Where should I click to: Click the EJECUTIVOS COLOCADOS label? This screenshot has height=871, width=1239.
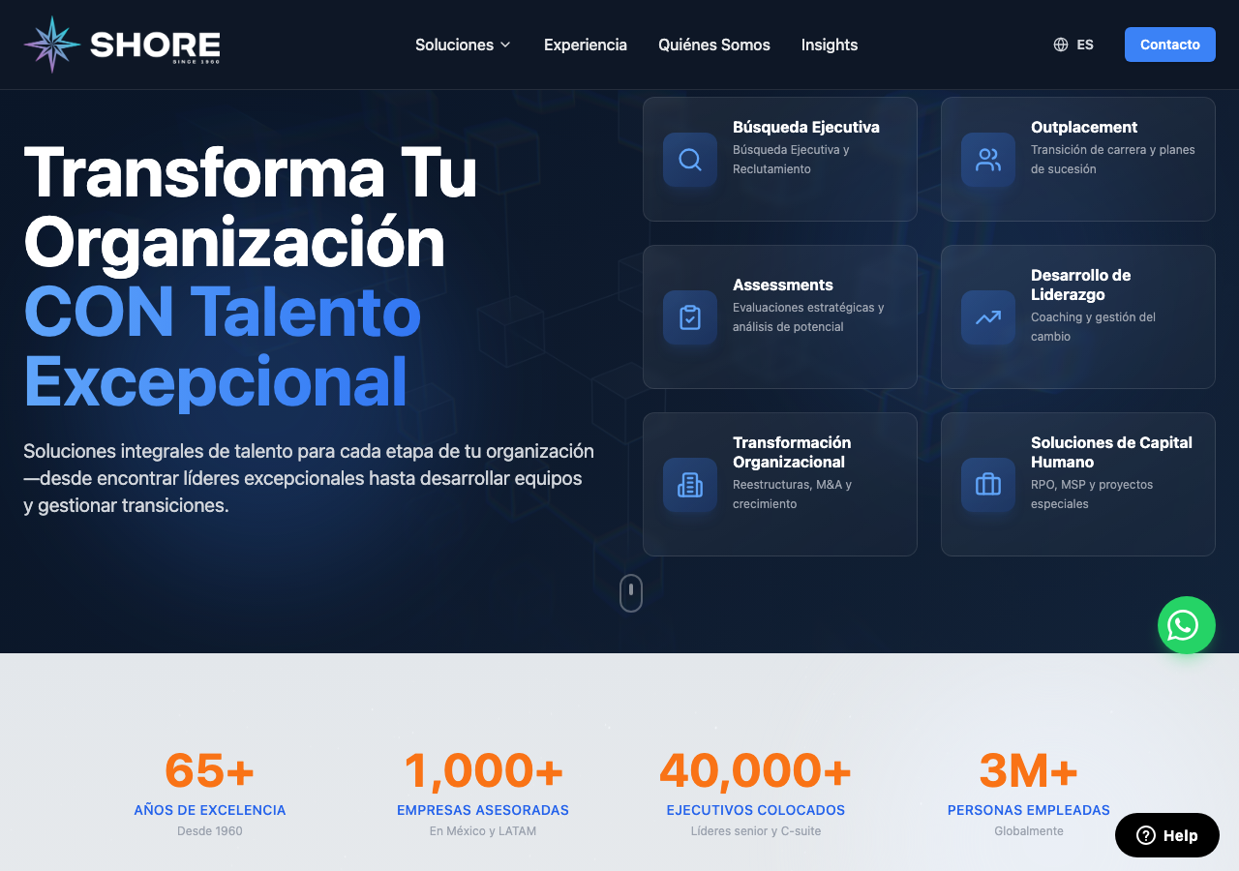click(756, 810)
